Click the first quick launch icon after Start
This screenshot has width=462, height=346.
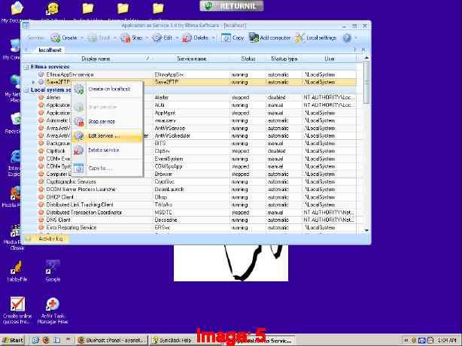(35, 340)
